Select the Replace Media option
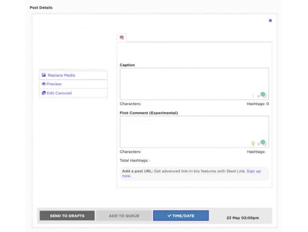Viewport: 308px width, 232px height. pyautogui.click(x=61, y=75)
